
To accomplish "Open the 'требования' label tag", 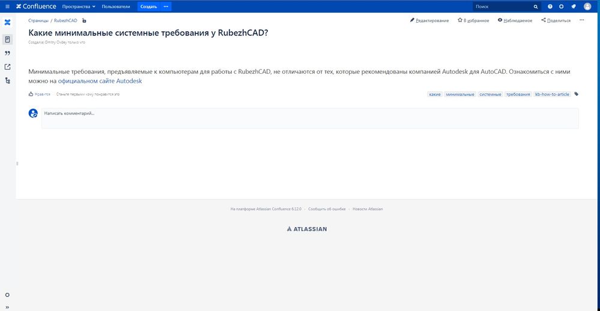I will click(x=518, y=94).
